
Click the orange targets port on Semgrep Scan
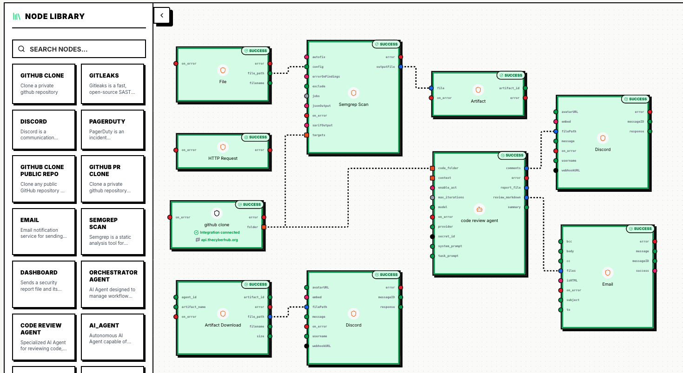(x=307, y=135)
